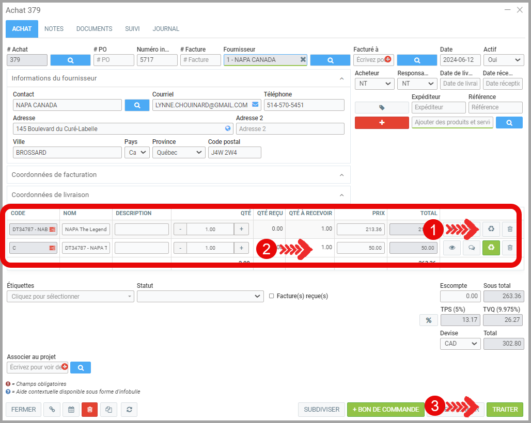Check the Facture(s) reçue(s) checkbox
Viewport: 531px width, 423px height.
(272, 296)
